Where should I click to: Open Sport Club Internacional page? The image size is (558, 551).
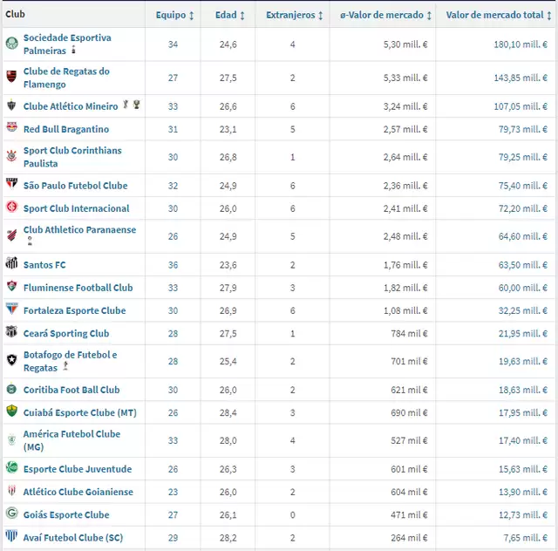[x=76, y=208]
